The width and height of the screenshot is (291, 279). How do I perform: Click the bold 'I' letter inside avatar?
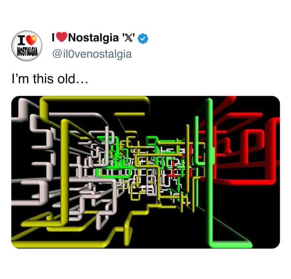tap(21, 40)
